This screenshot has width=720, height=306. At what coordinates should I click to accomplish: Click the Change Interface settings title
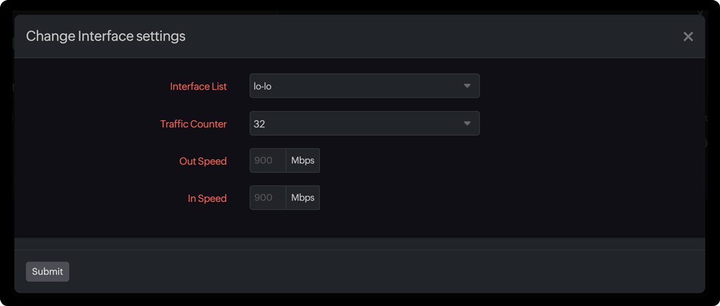pos(106,36)
